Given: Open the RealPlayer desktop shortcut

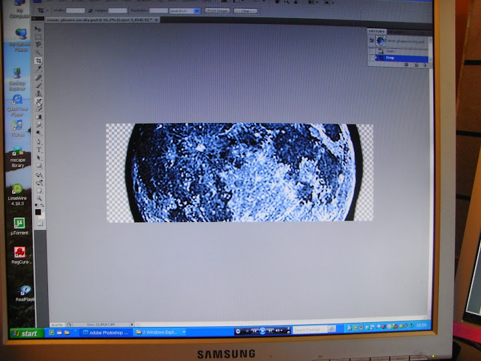Looking at the screenshot, I should click(x=25, y=293).
